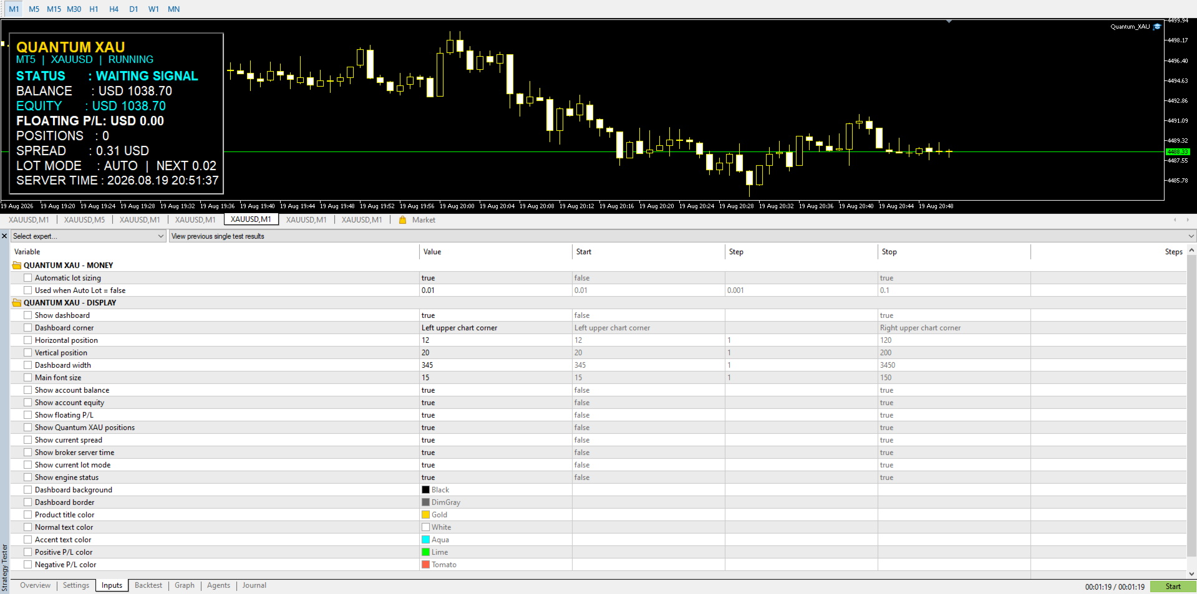
Task: Tick the Show account balance checkbox
Action: tap(27, 390)
